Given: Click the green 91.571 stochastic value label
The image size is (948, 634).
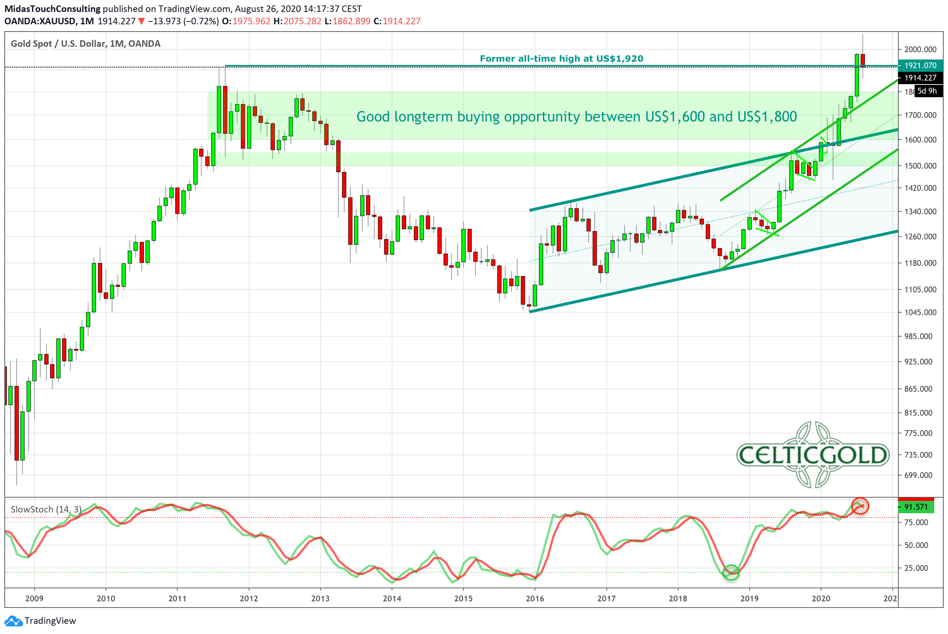Looking at the screenshot, I should (916, 507).
